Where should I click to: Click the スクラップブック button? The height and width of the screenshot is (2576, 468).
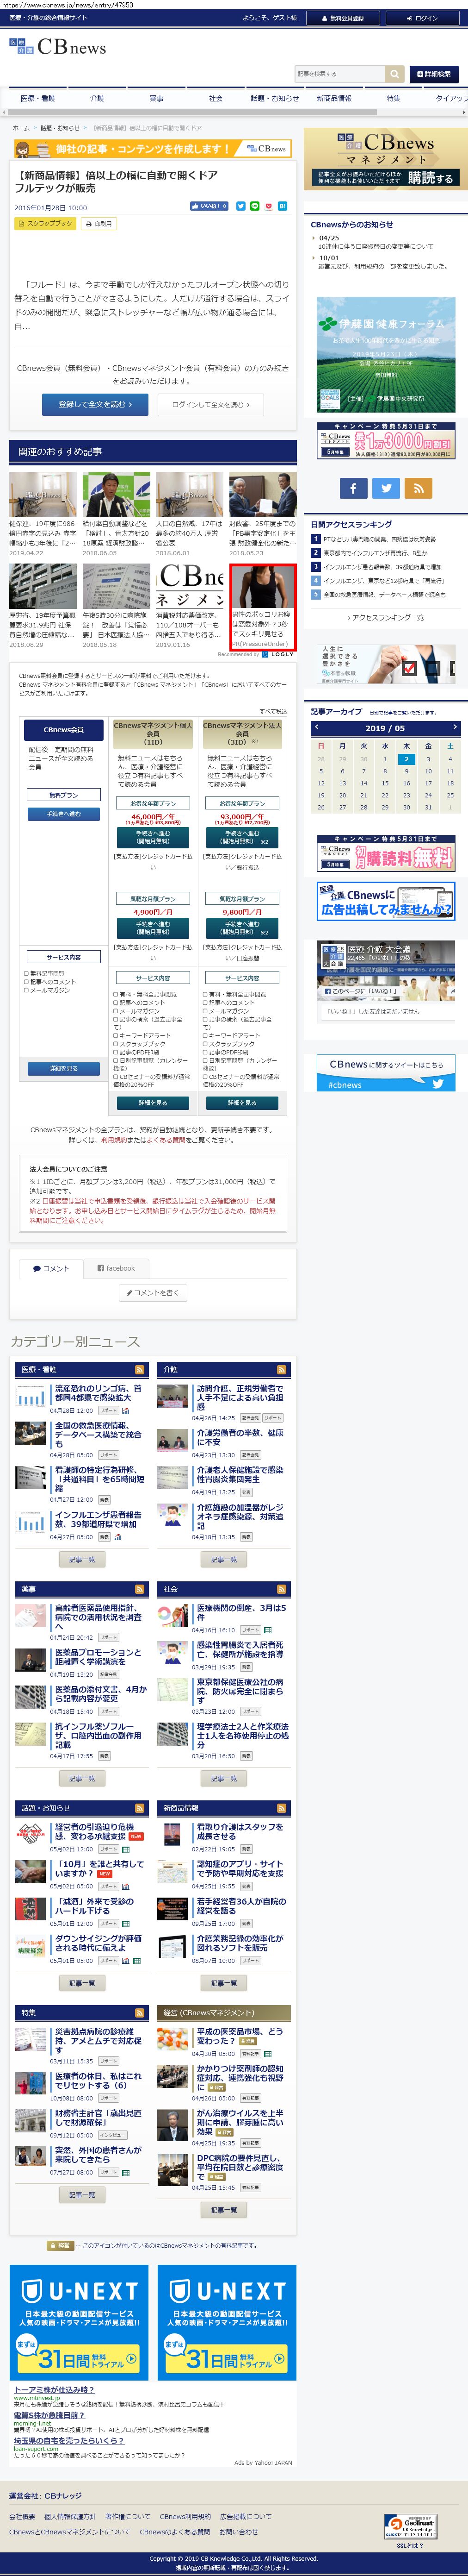pyautogui.click(x=46, y=224)
